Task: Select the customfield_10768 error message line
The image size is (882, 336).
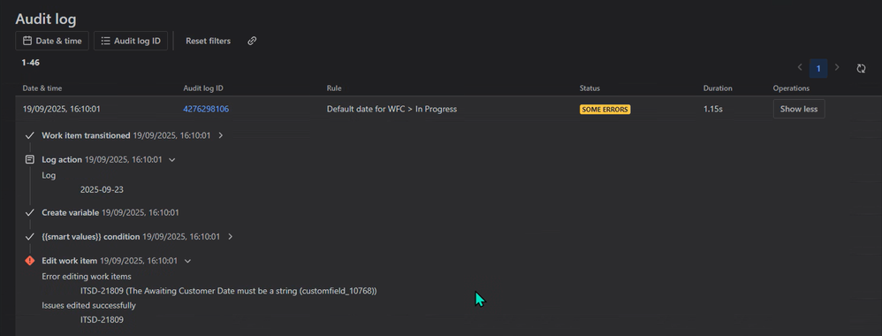Action: click(x=228, y=291)
